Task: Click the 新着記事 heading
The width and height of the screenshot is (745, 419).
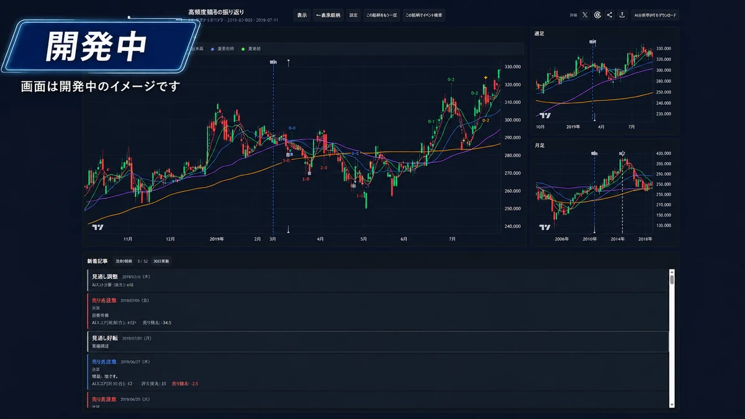Action: tap(97, 261)
